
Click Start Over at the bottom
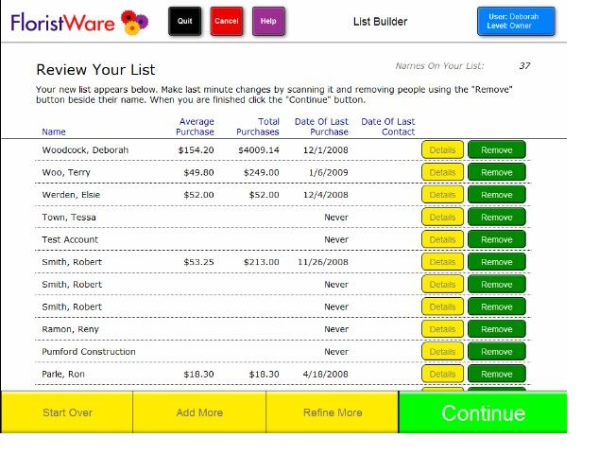[x=67, y=412]
